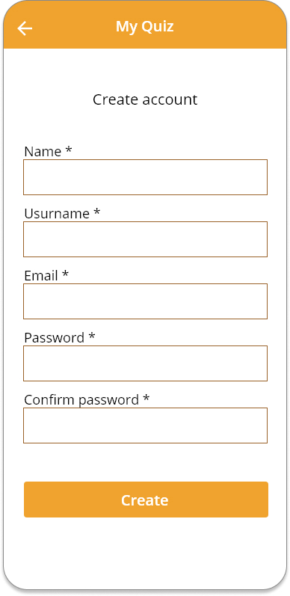Click the required asterisk beside Name
The image size is (290, 596).
(x=69, y=150)
